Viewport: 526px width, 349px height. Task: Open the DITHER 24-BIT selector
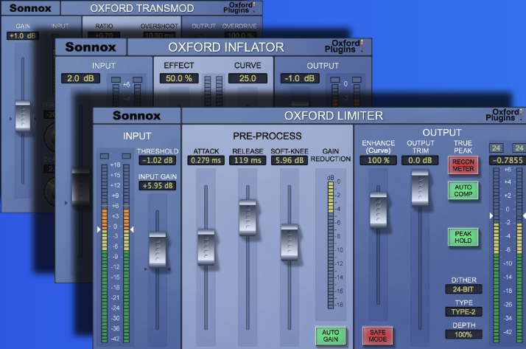pos(463,289)
